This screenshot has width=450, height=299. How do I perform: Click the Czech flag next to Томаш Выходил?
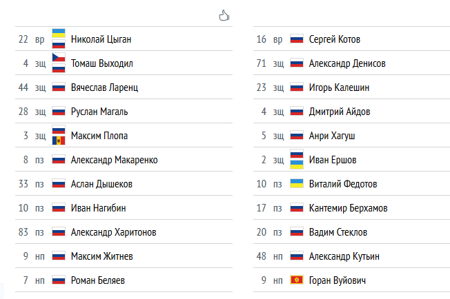tap(59, 59)
